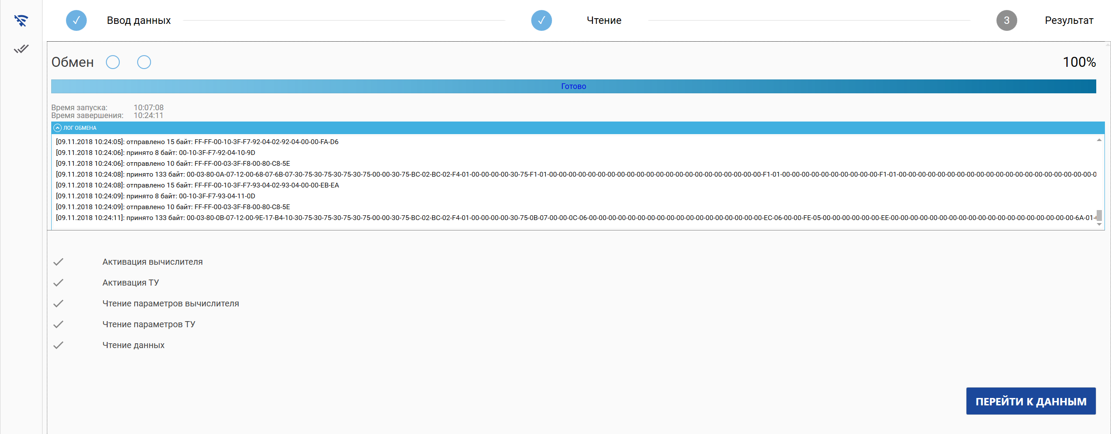
Task: Click log line sent at 10:24:05
Action: [x=197, y=141]
